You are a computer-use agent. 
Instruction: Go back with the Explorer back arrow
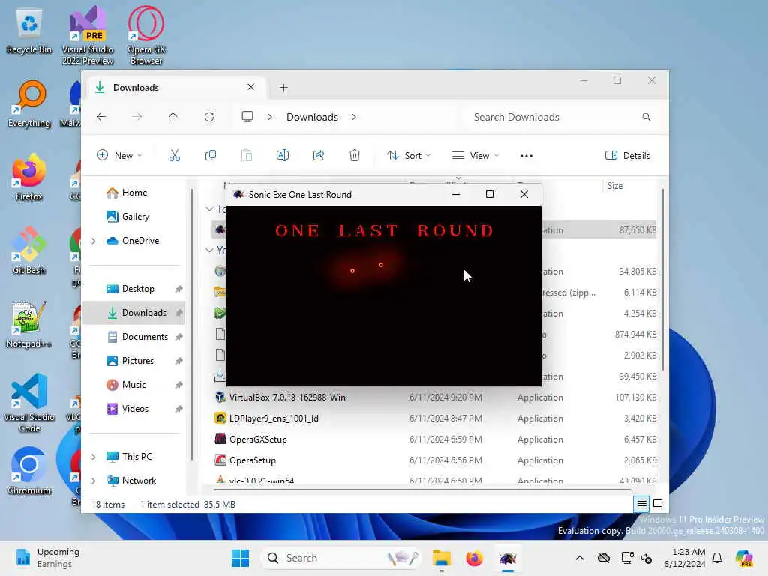pyautogui.click(x=101, y=117)
